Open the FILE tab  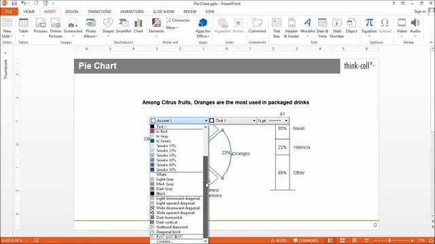(9, 12)
